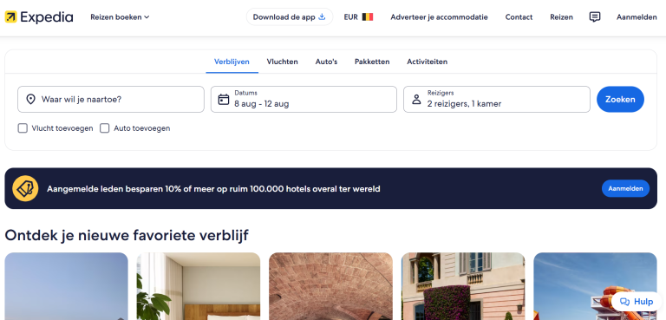
Task: Open the messages speech bubble icon
Action: click(x=595, y=17)
